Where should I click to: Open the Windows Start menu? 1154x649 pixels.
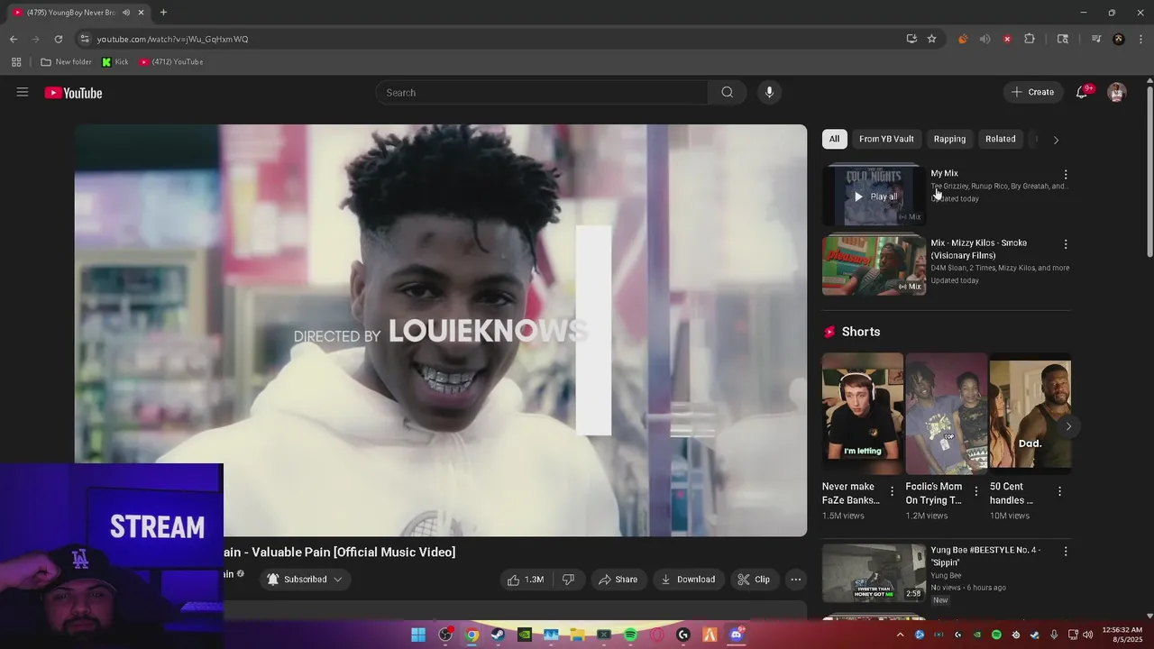click(x=418, y=635)
